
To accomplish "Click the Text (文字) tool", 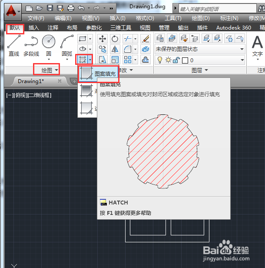I will point(257,47).
